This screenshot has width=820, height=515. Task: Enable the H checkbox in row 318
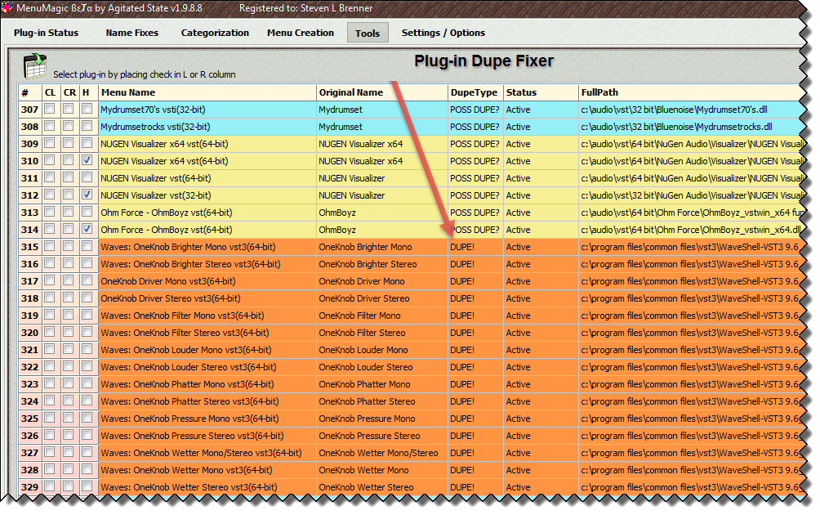click(x=87, y=298)
